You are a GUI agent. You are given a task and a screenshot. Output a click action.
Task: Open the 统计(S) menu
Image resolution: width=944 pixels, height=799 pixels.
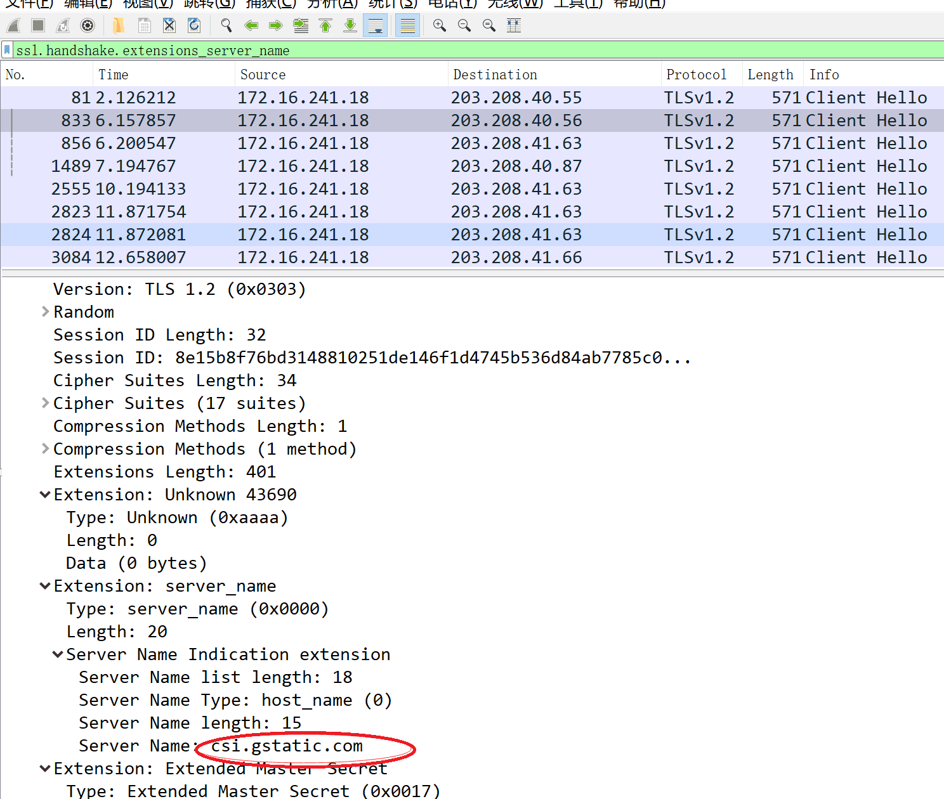[393, 4]
